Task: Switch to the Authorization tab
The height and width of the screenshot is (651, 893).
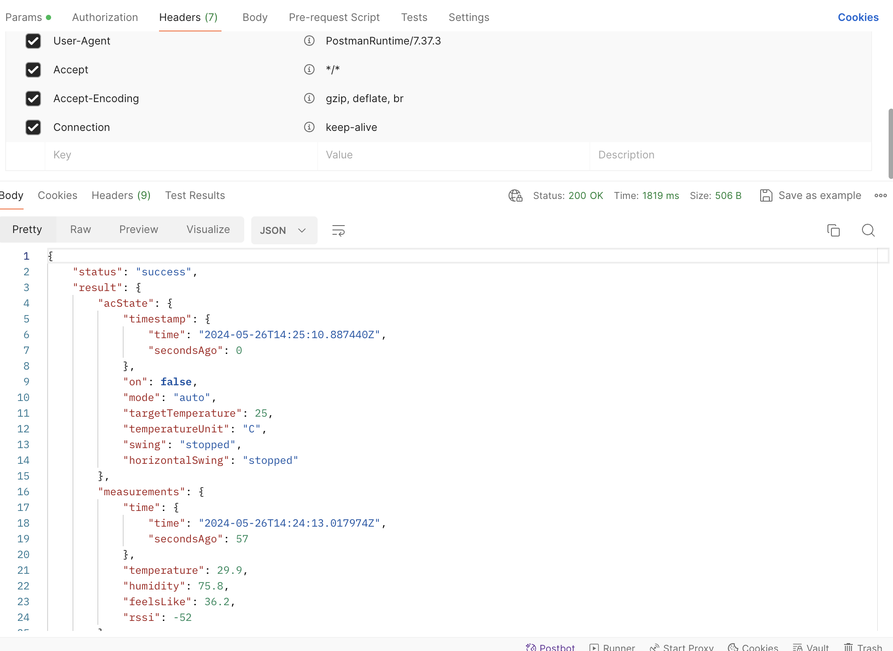Action: [x=105, y=17]
